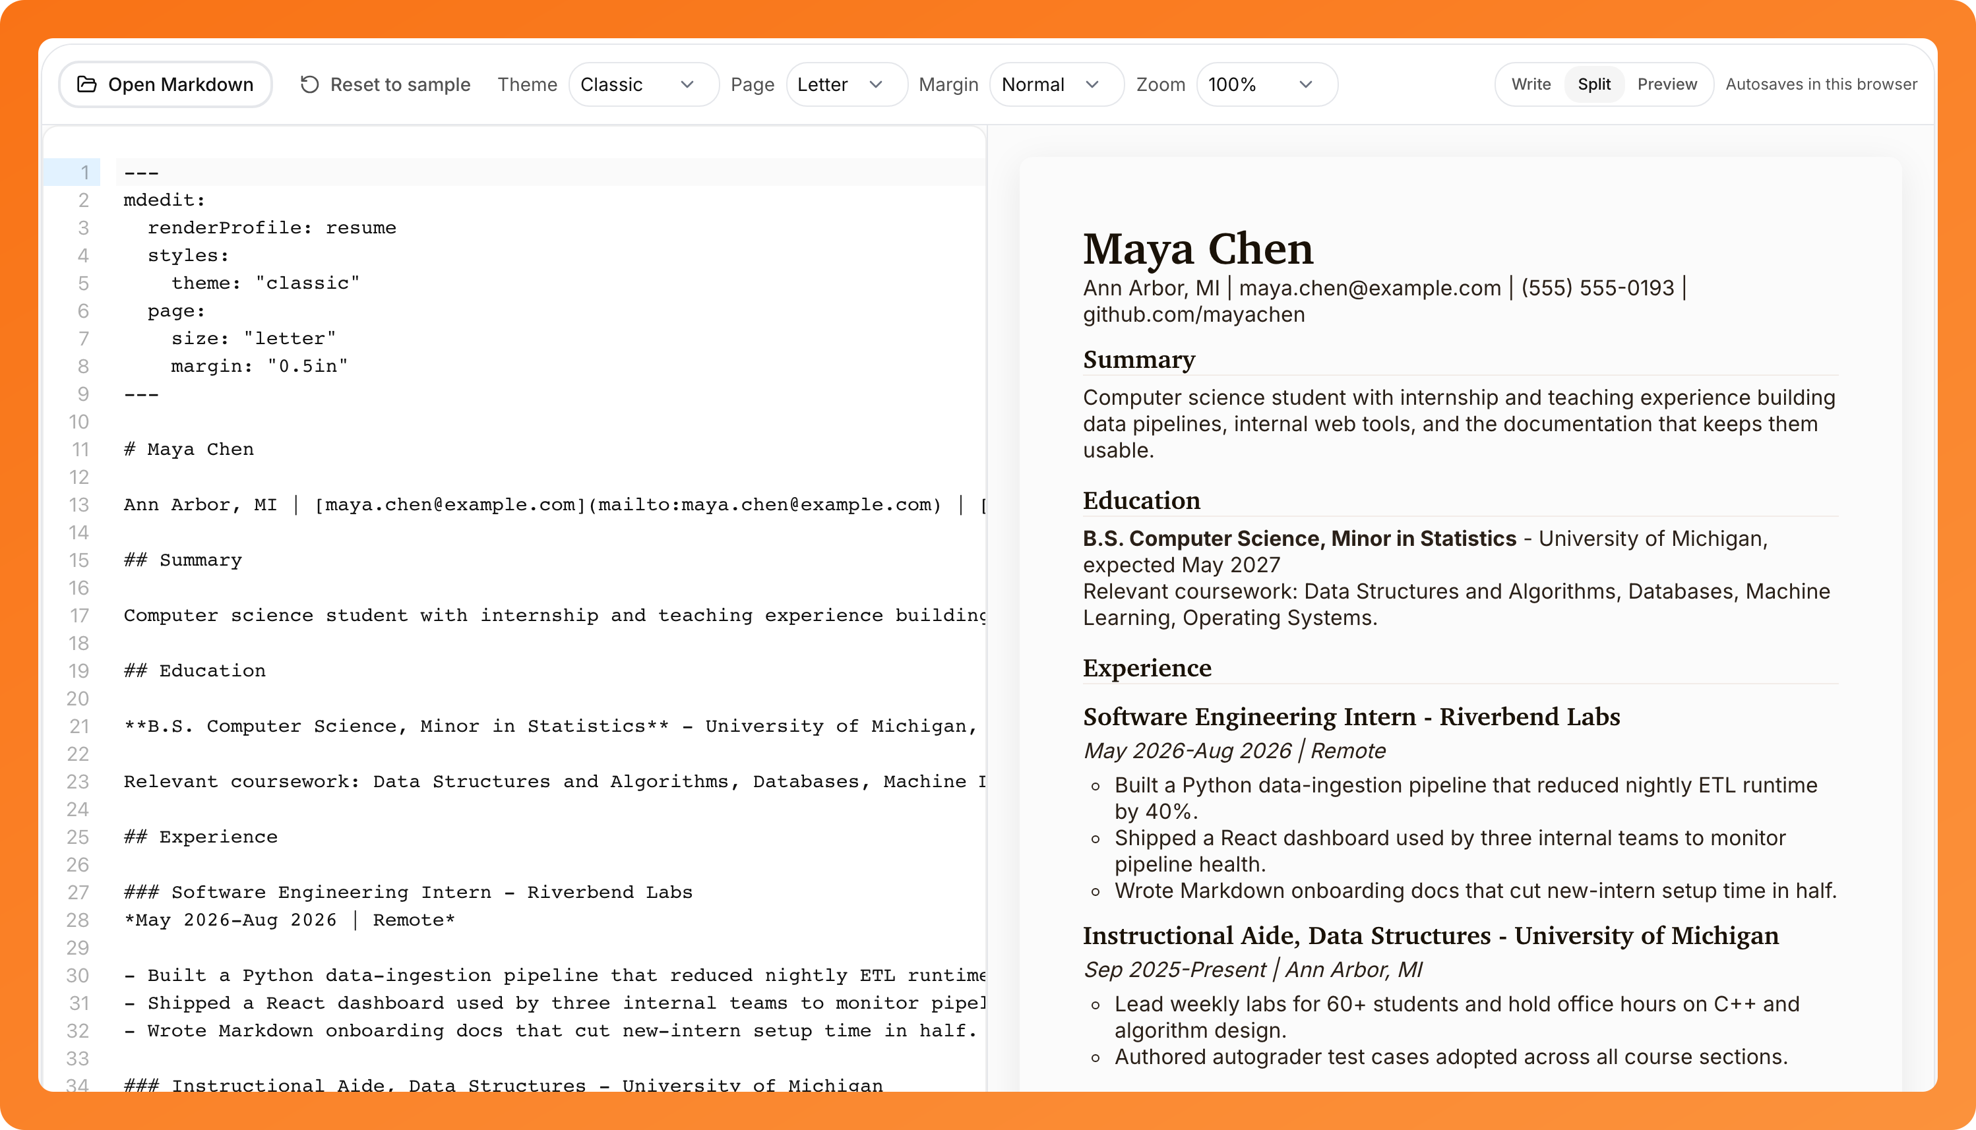Open the Classic theme dropdown
Screen dimensions: 1976x1130
[644, 84]
